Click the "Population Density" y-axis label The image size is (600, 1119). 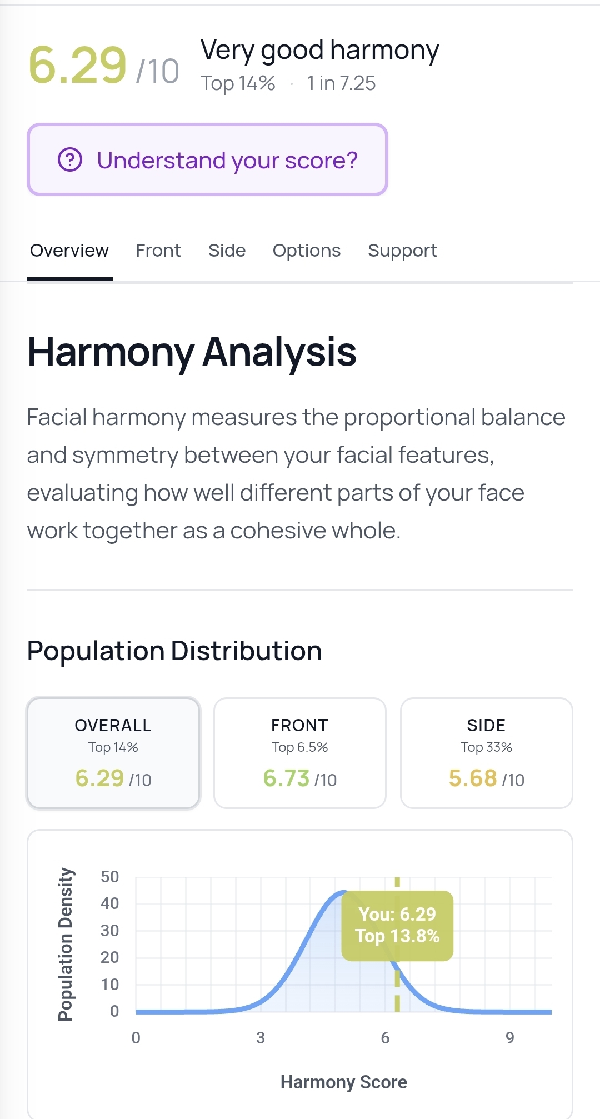click(66, 944)
